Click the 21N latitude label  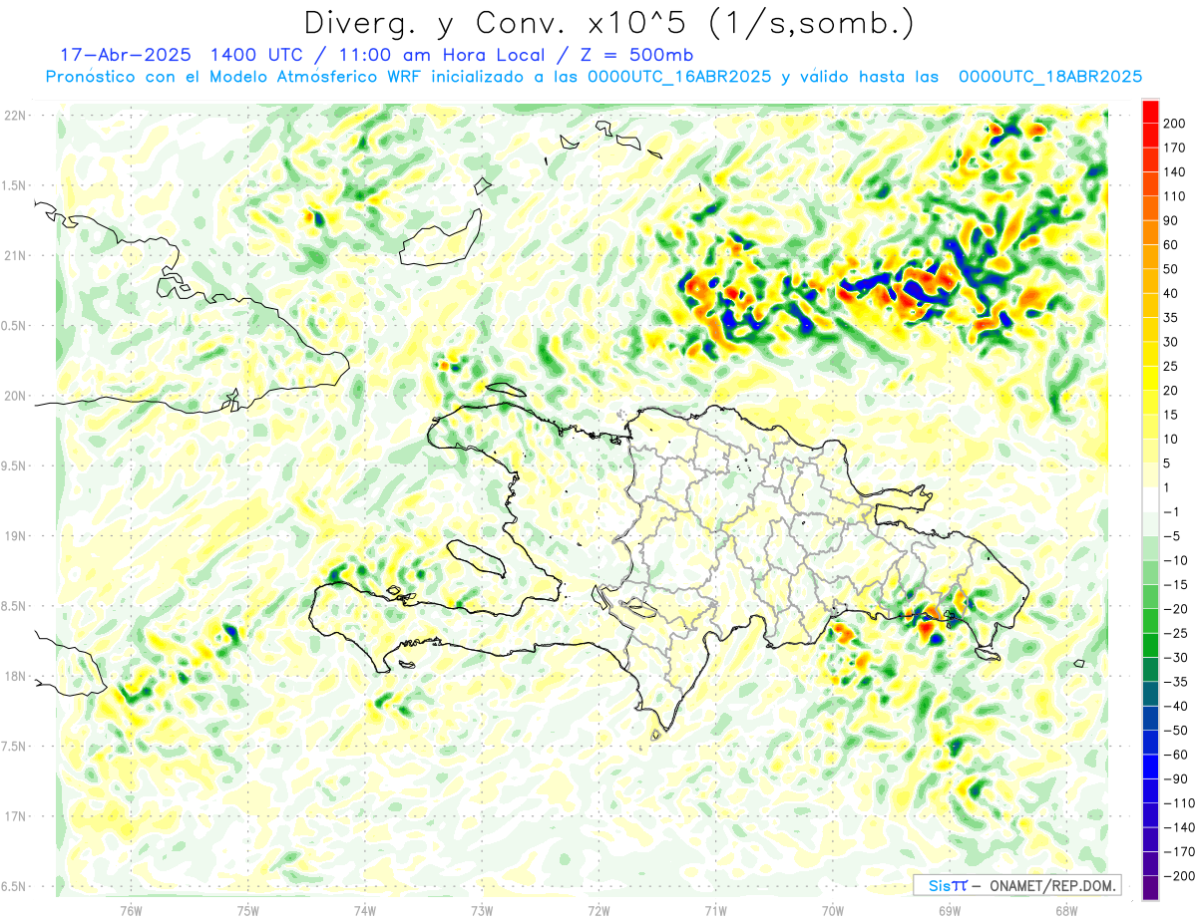[14, 255]
